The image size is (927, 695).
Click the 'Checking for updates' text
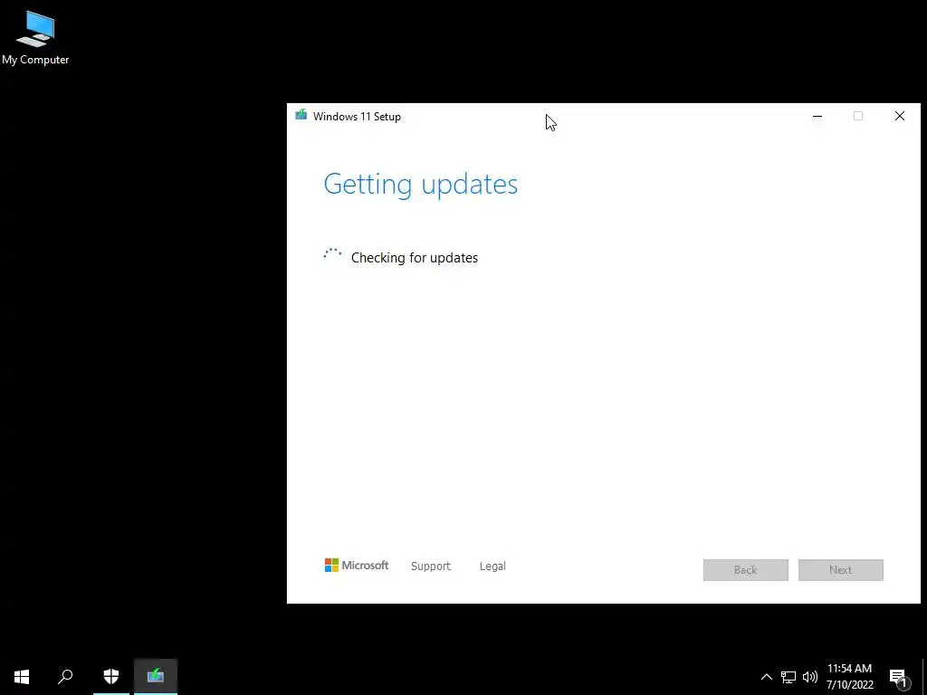pyautogui.click(x=415, y=258)
